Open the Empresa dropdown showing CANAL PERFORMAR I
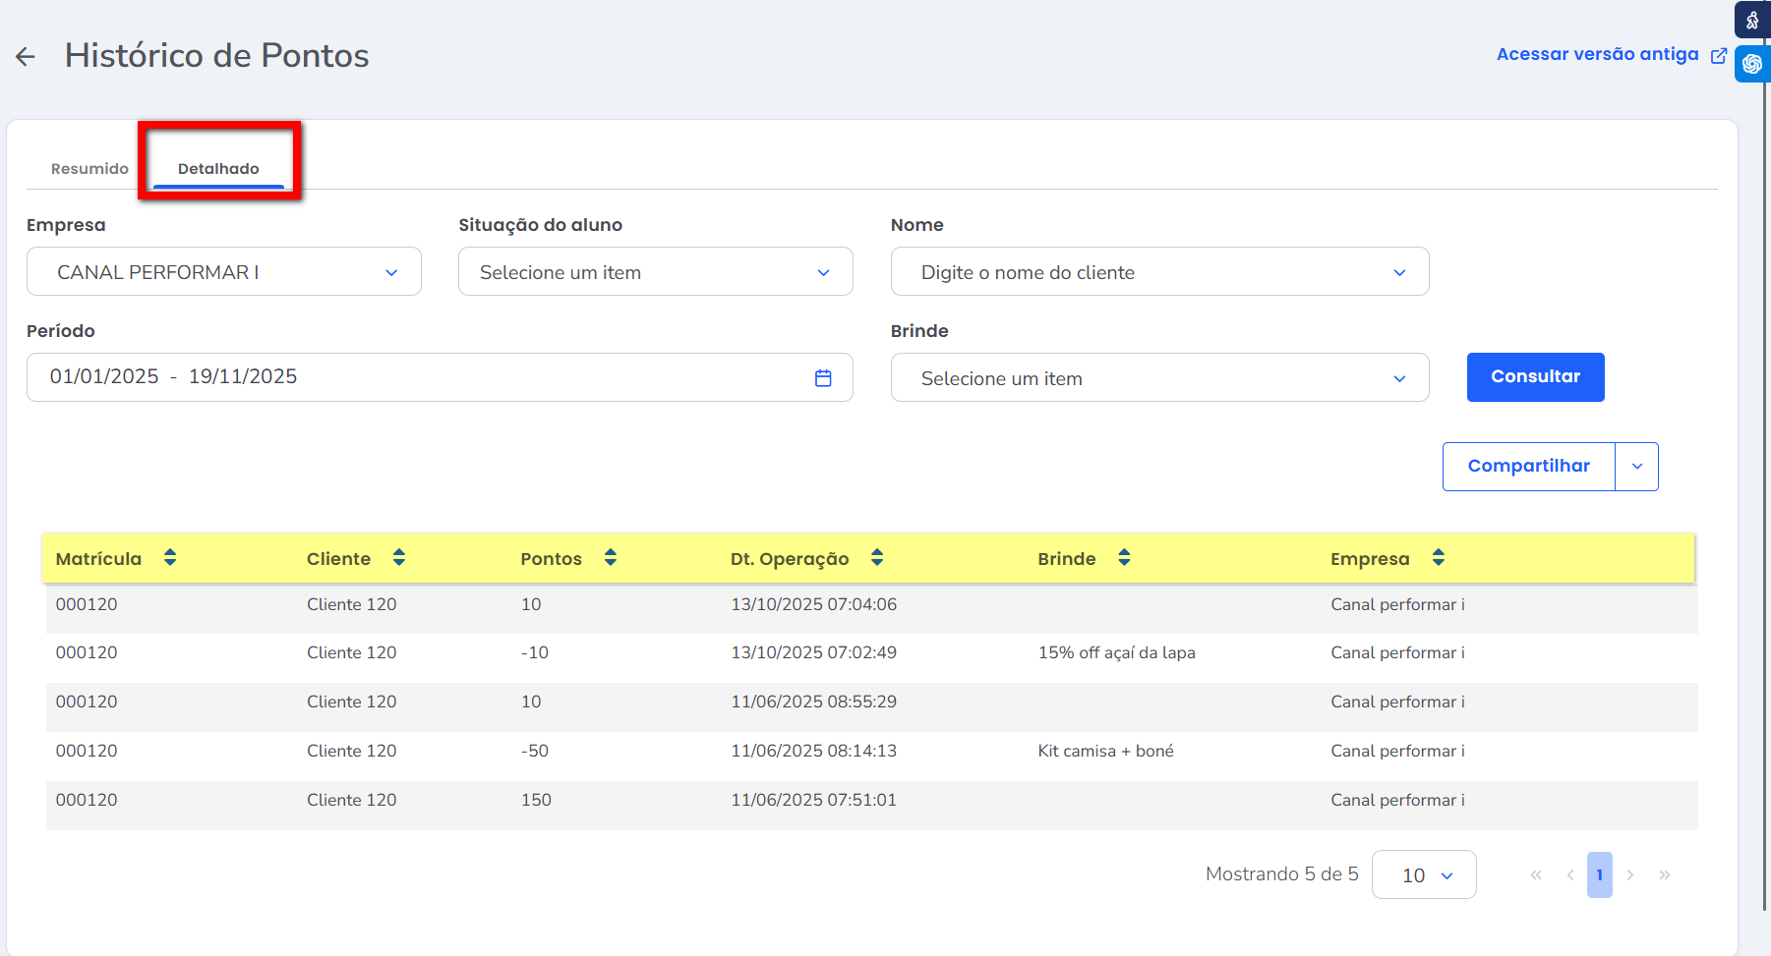1771x956 pixels. coord(224,272)
